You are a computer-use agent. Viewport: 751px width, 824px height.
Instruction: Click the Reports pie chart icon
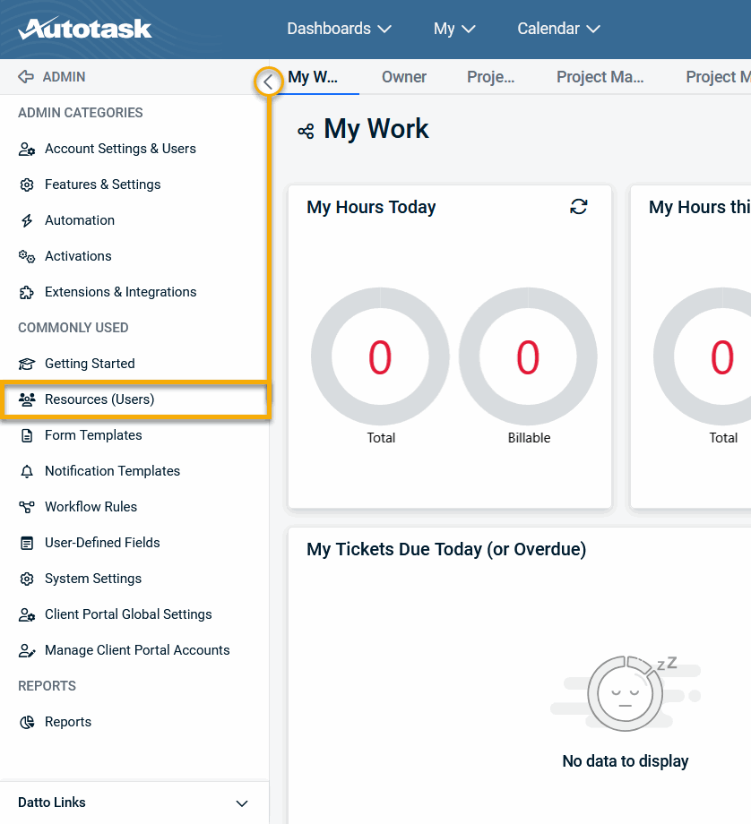point(27,722)
